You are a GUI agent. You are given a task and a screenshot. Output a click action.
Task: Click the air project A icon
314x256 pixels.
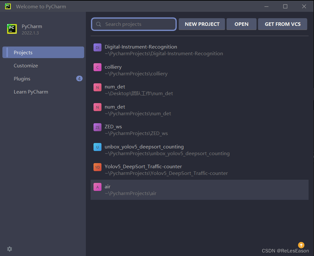[x=98, y=187]
